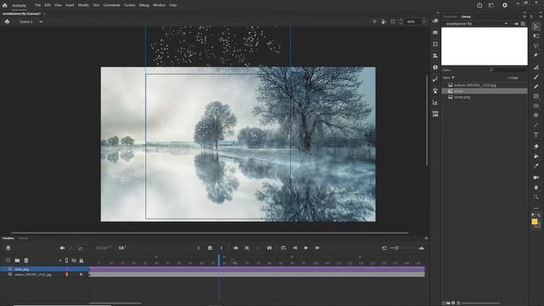Toggle show all layers as outlines icon
544x306 pixels.
(x=66, y=261)
